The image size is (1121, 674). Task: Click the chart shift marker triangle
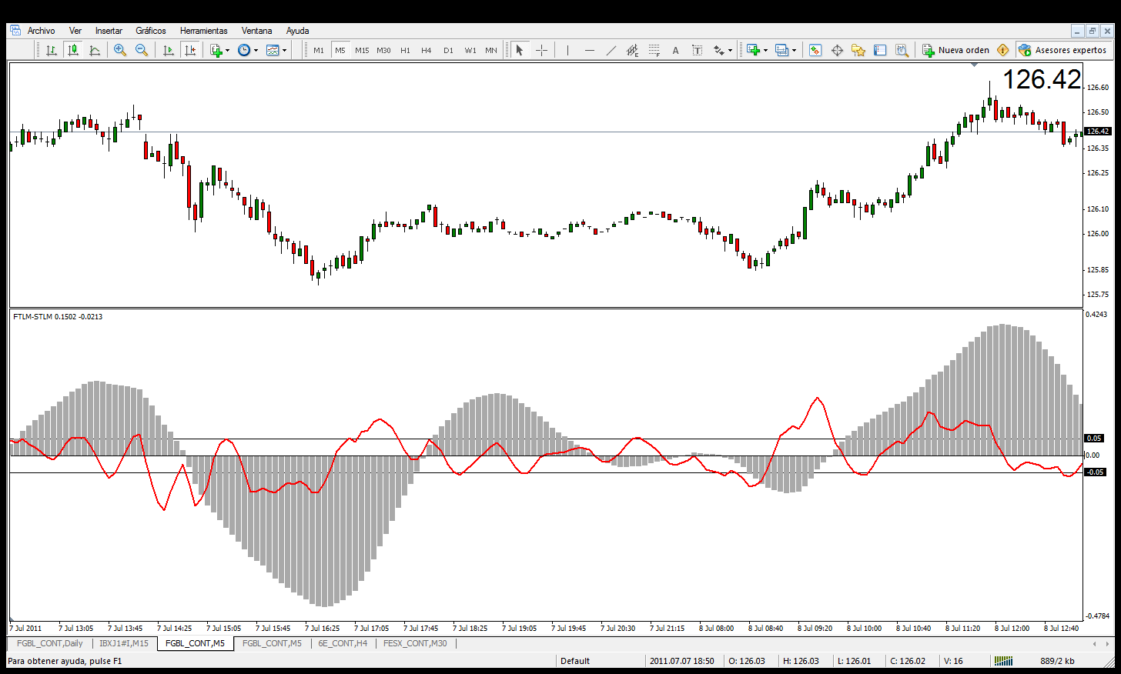click(x=974, y=65)
